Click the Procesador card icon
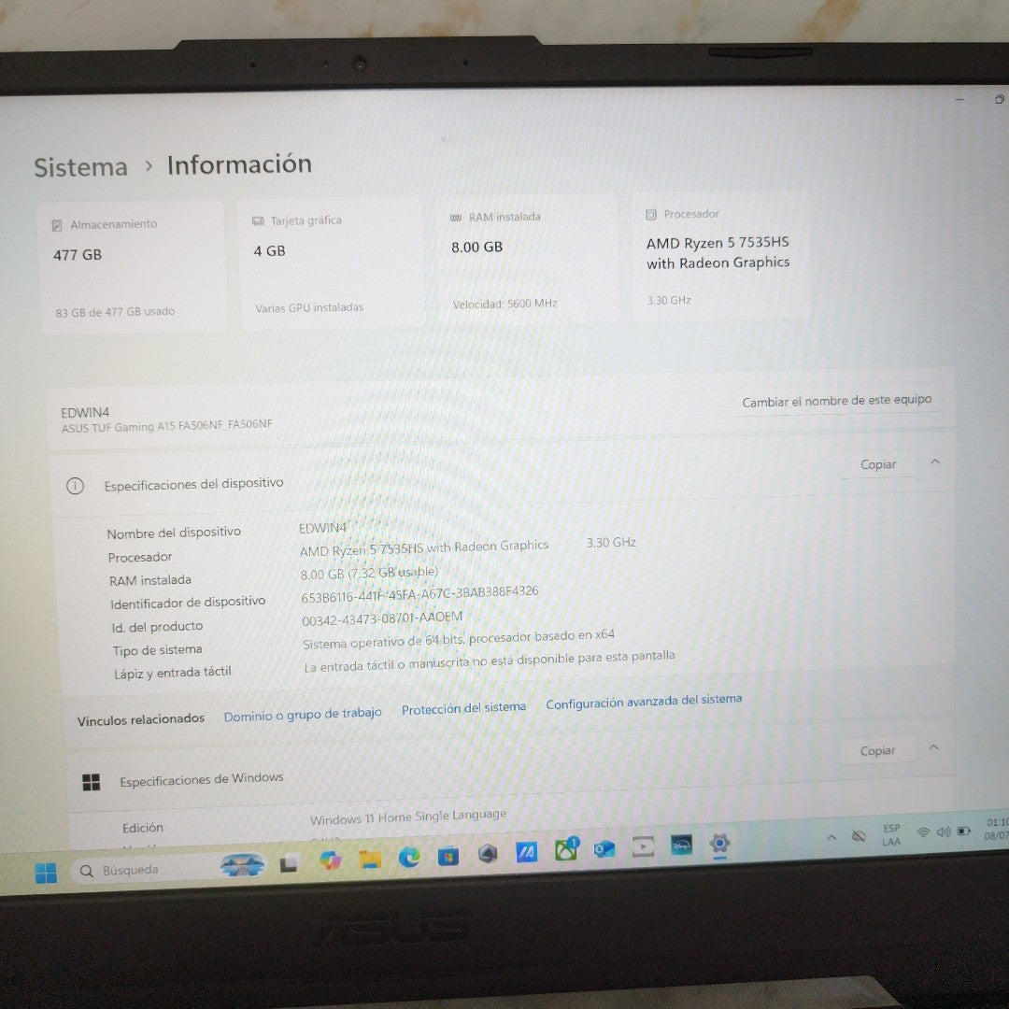Screen dimensions: 1009x1009 pyautogui.click(x=650, y=214)
